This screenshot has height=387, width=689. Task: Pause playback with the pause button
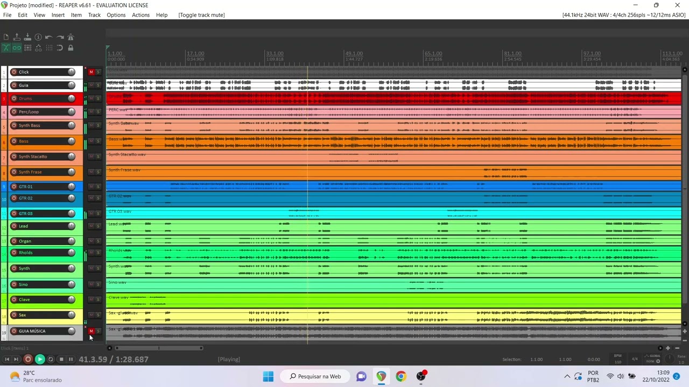click(71, 360)
